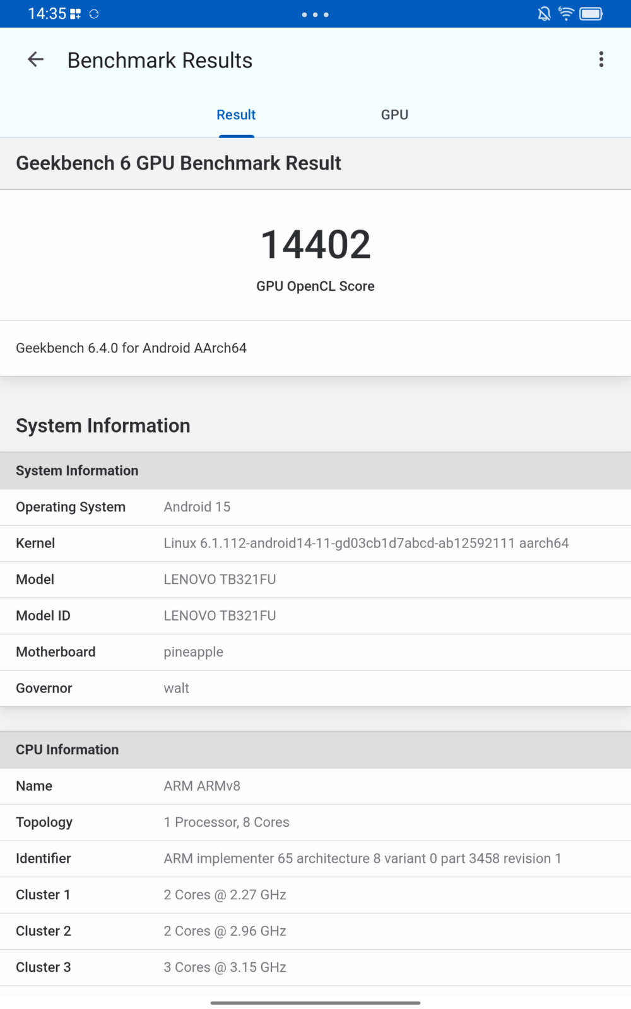
Task: Tap the Motherboard pineapple row
Action: (315, 652)
